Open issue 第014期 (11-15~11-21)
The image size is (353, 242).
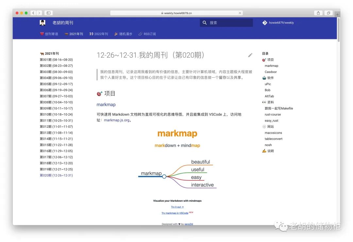[56, 139]
